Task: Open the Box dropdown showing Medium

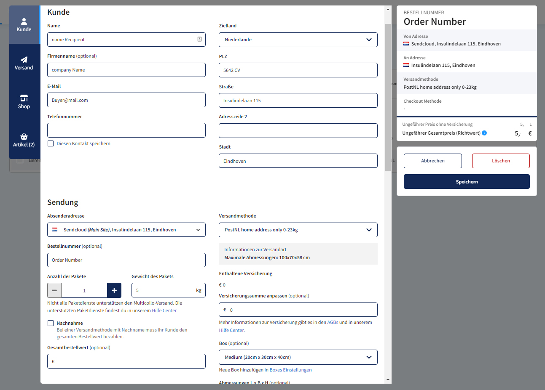Action: click(298, 357)
